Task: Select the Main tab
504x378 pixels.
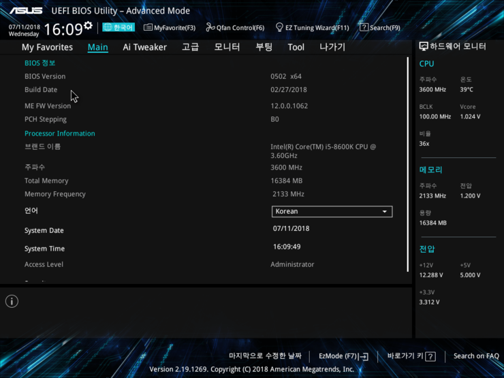Action: (97, 47)
